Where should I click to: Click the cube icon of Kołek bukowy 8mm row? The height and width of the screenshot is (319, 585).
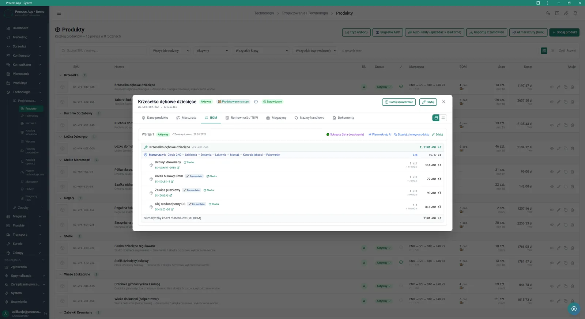[x=151, y=179]
